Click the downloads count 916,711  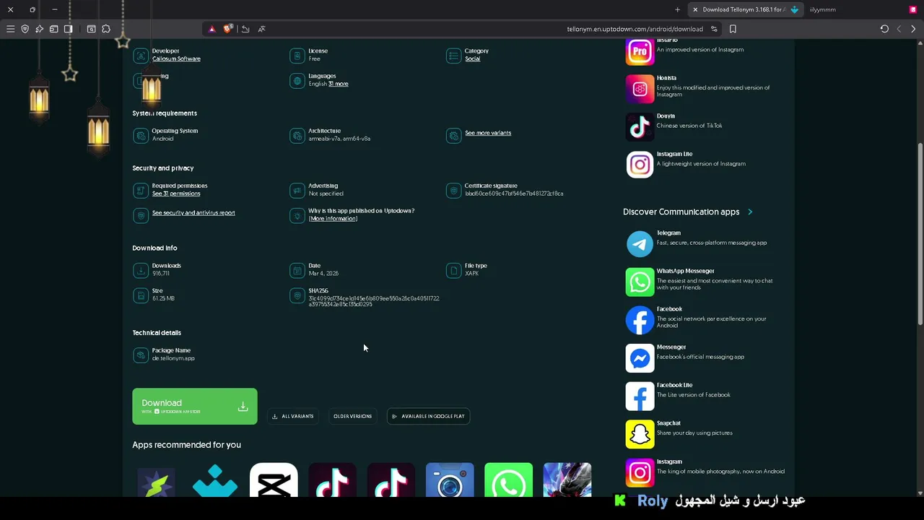click(x=160, y=274)
